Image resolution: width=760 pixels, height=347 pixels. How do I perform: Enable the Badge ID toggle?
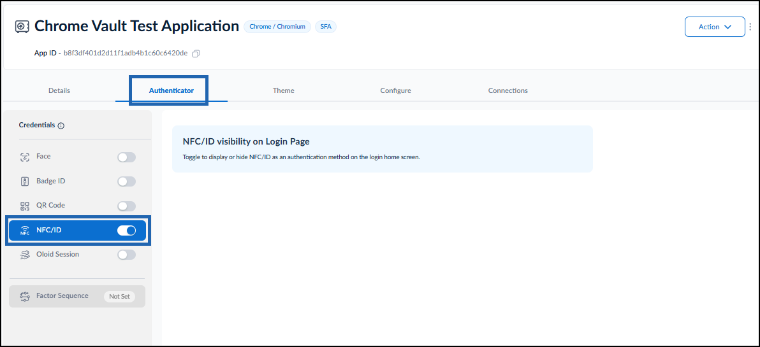coord(126,181)
